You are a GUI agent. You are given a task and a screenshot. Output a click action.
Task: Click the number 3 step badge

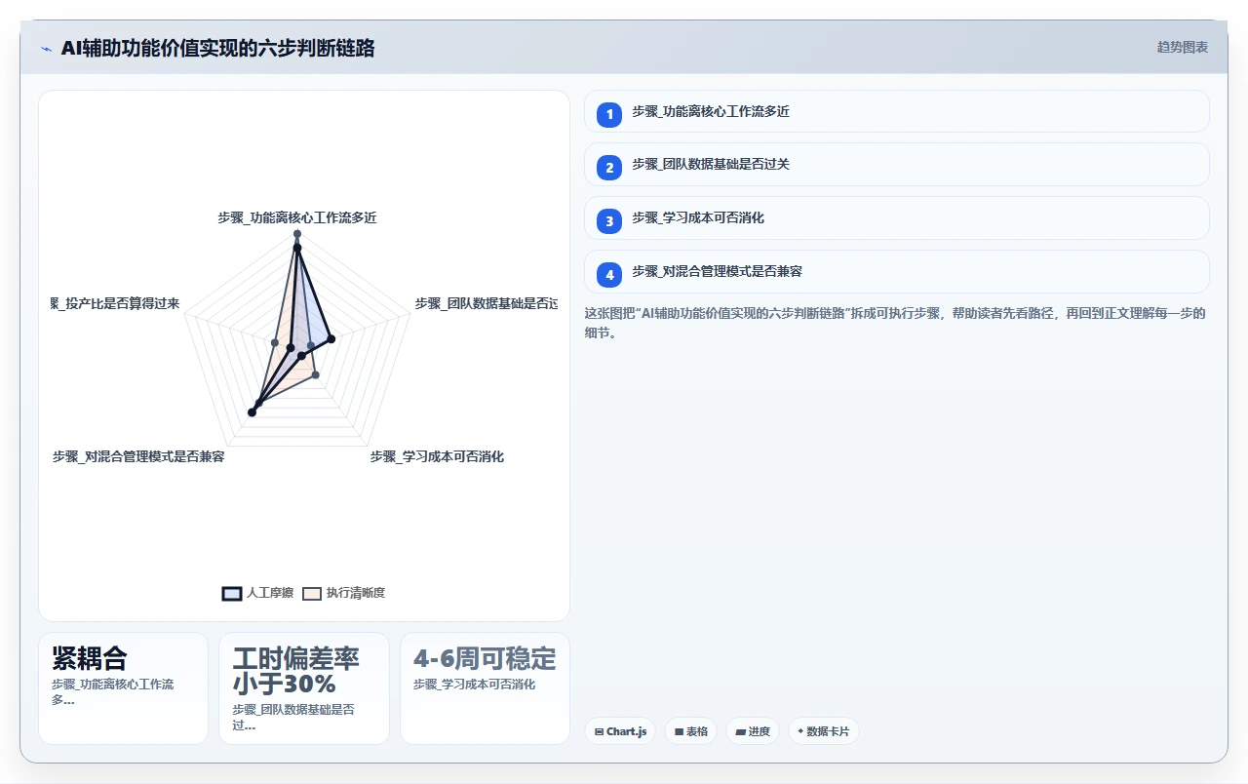pyautogui.click(x=609, y=221)
